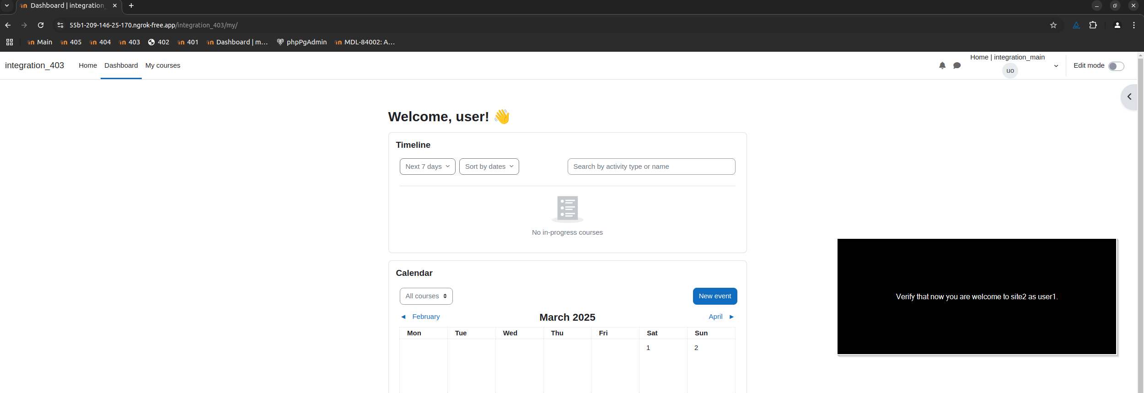Open the 405 bookmark

pos(71,42)
